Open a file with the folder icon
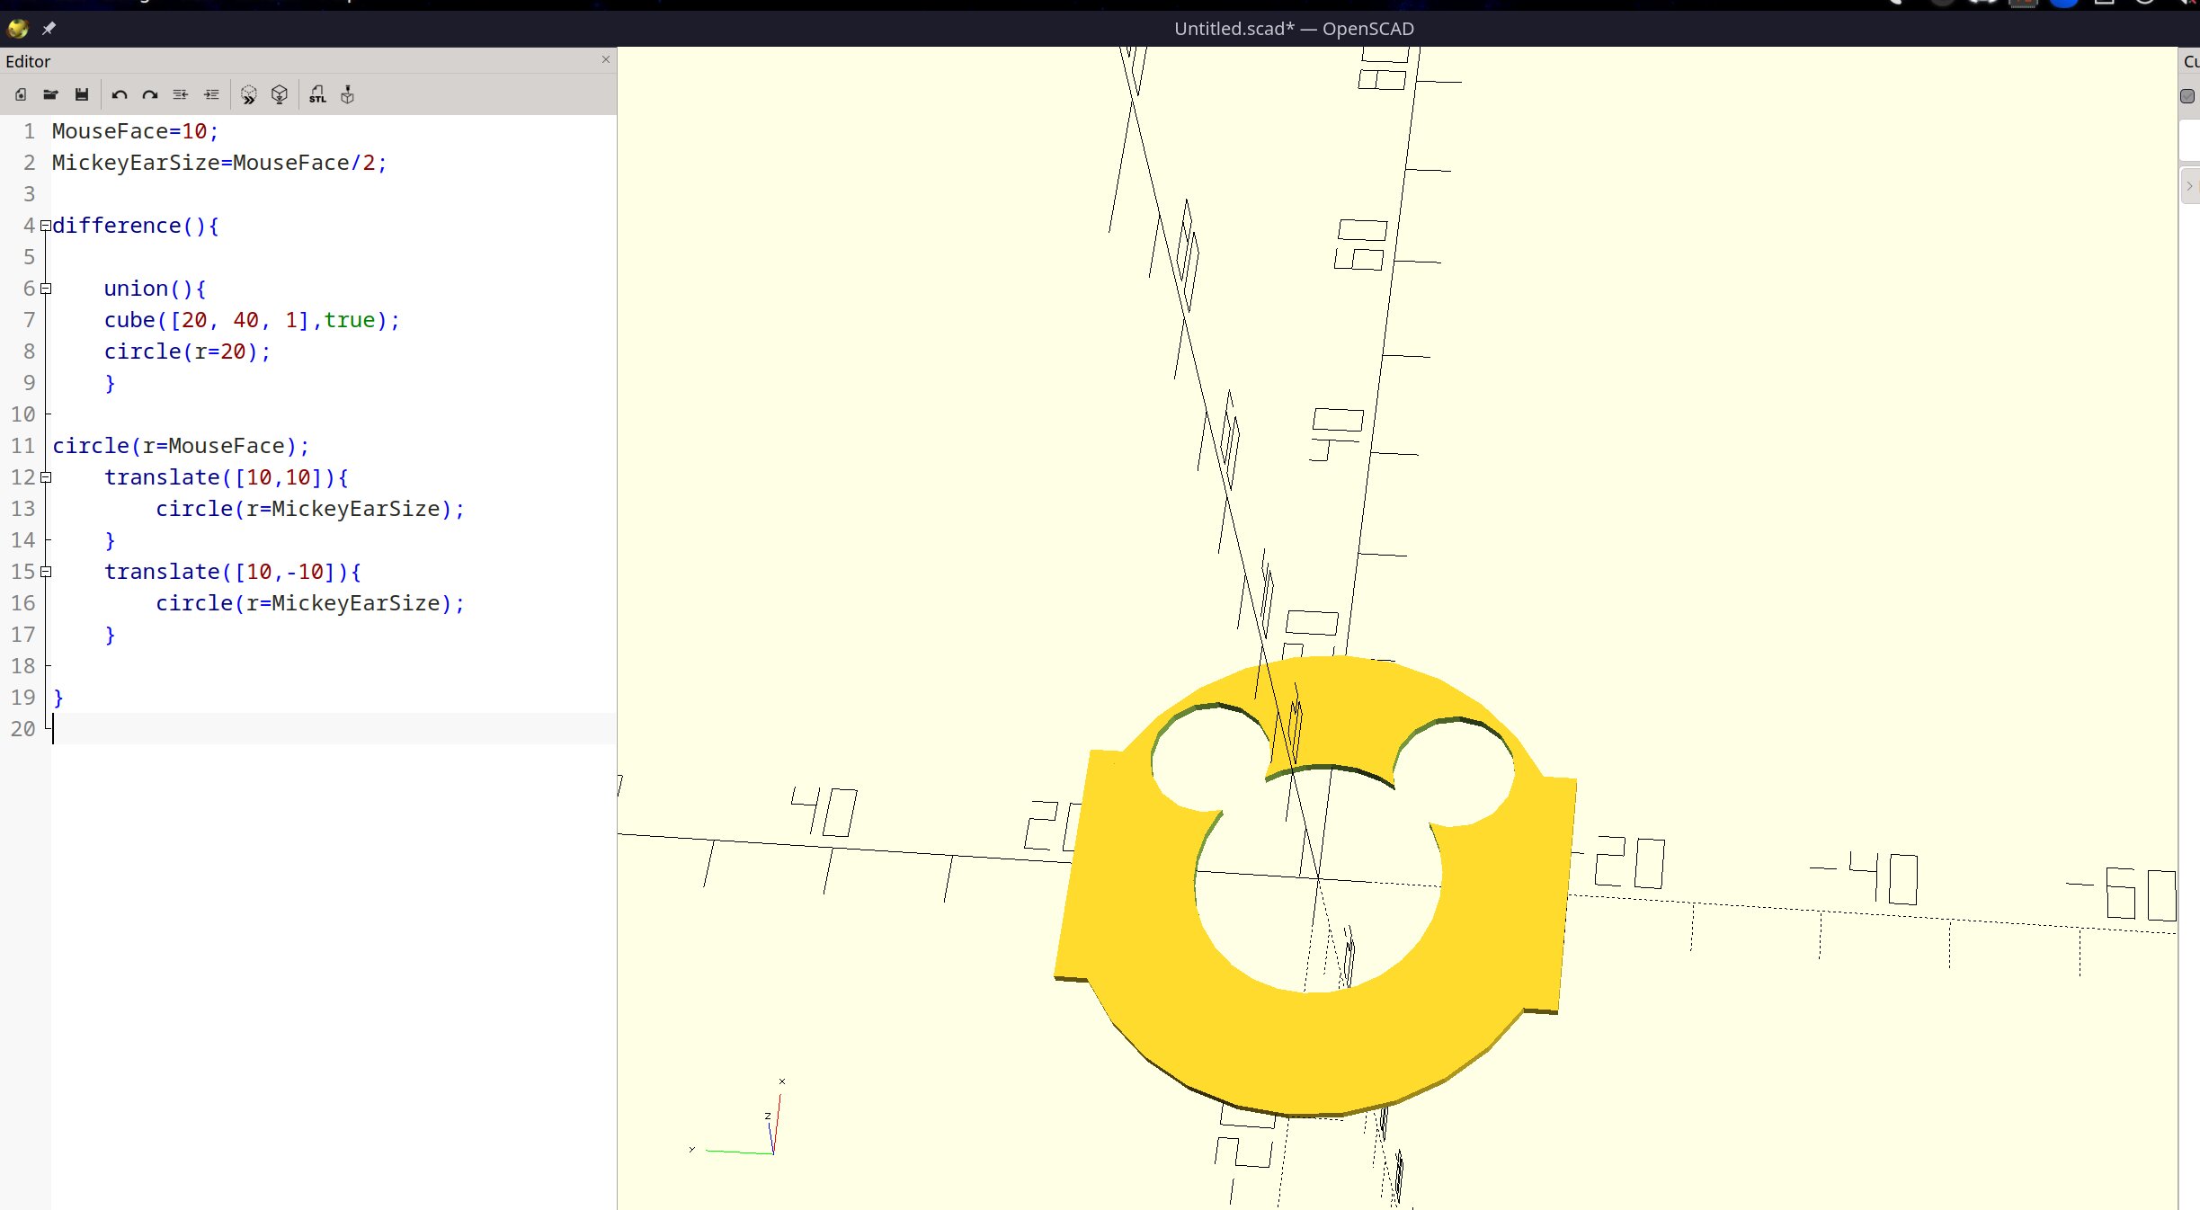The height and width of the screenshot is (1210, 2200). (x=51, y=94)
